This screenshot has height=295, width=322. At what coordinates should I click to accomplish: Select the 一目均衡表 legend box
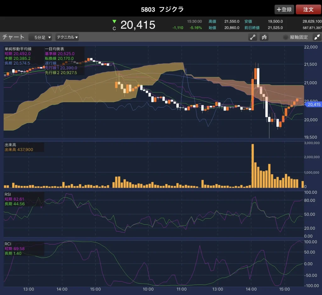(64, 61)
